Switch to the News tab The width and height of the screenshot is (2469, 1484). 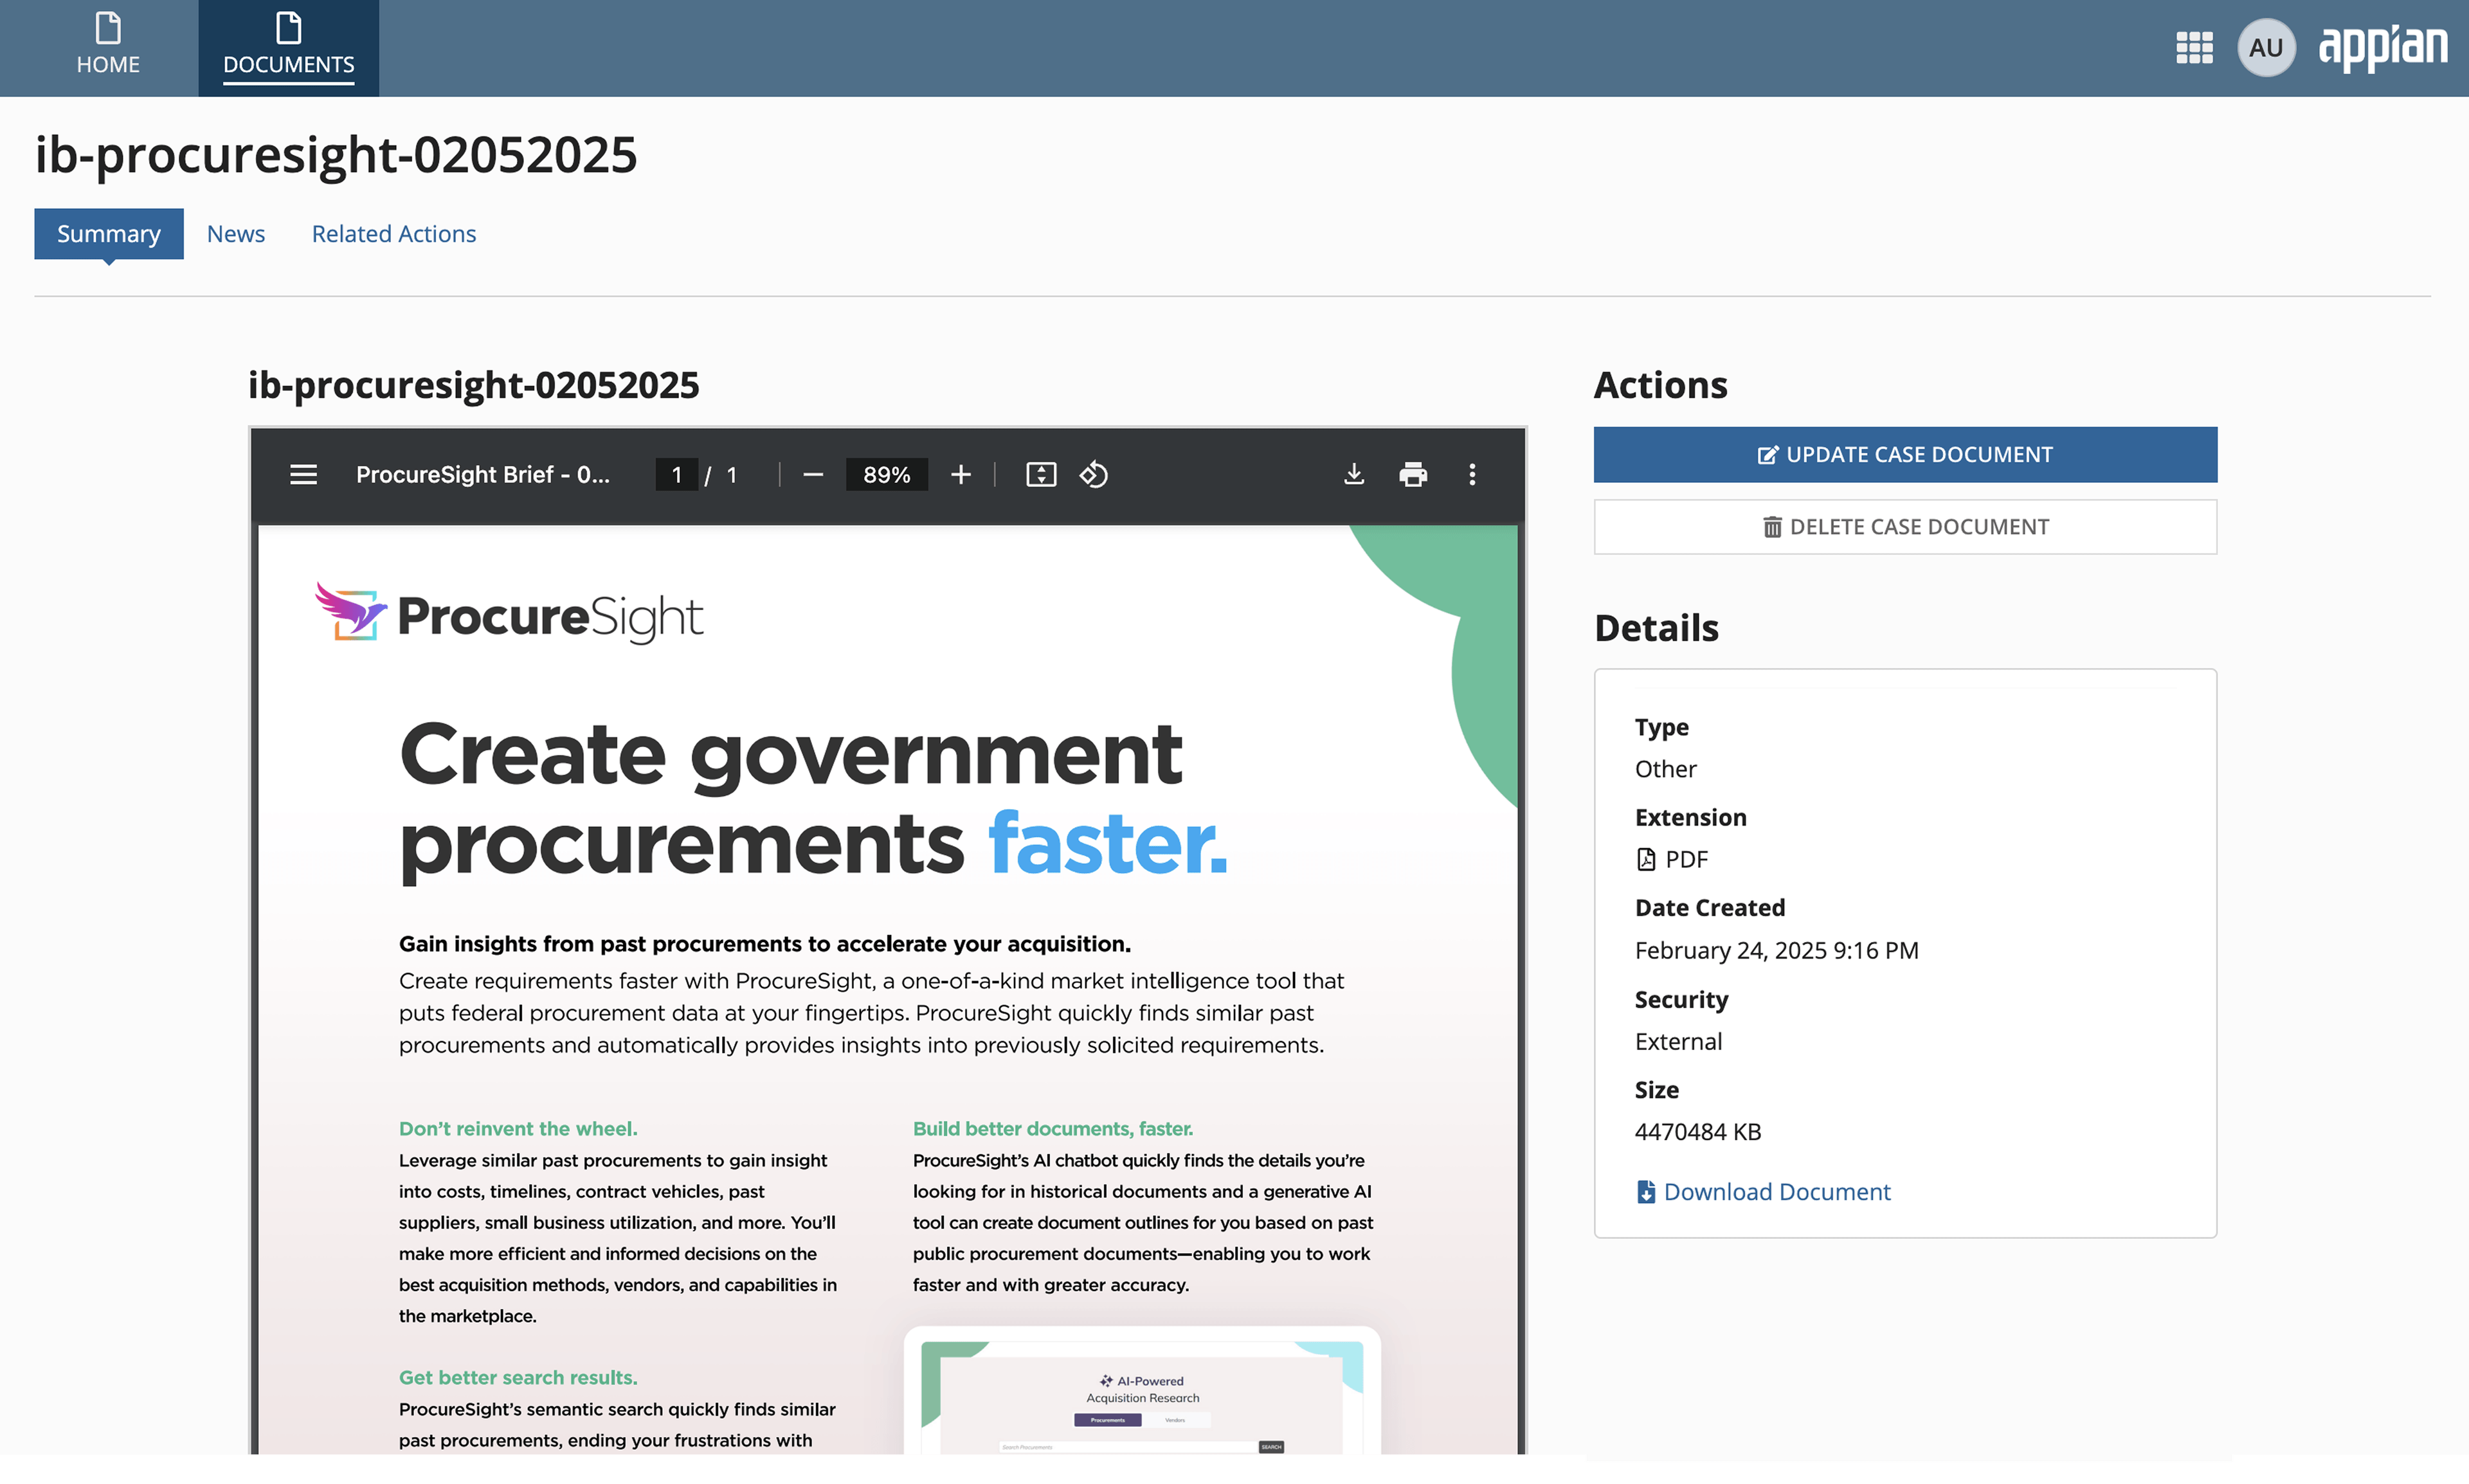(235, 233)
